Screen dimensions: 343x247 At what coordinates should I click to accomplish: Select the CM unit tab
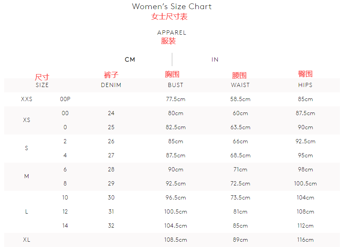pyautogui.click(x=130, y=60)
